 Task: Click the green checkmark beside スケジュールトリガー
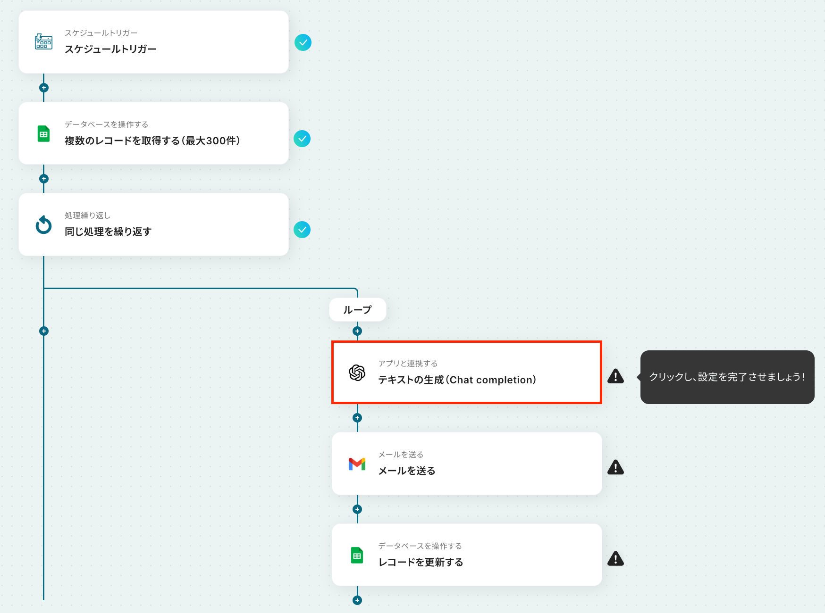coord(303,42)
